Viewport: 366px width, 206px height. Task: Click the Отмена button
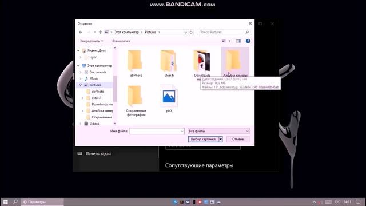[238, 139]
